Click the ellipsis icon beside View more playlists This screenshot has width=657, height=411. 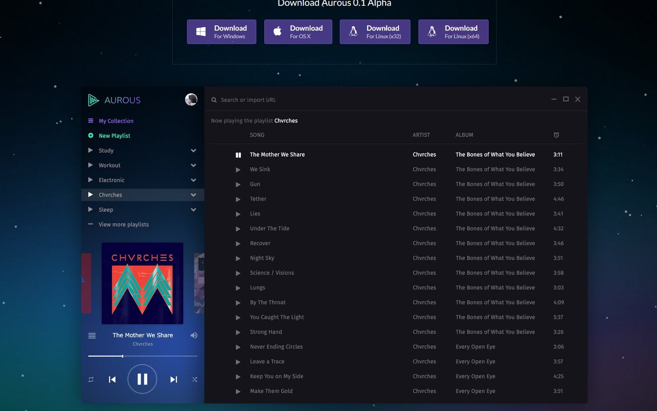pyautogui.click(x=91, y=224)
